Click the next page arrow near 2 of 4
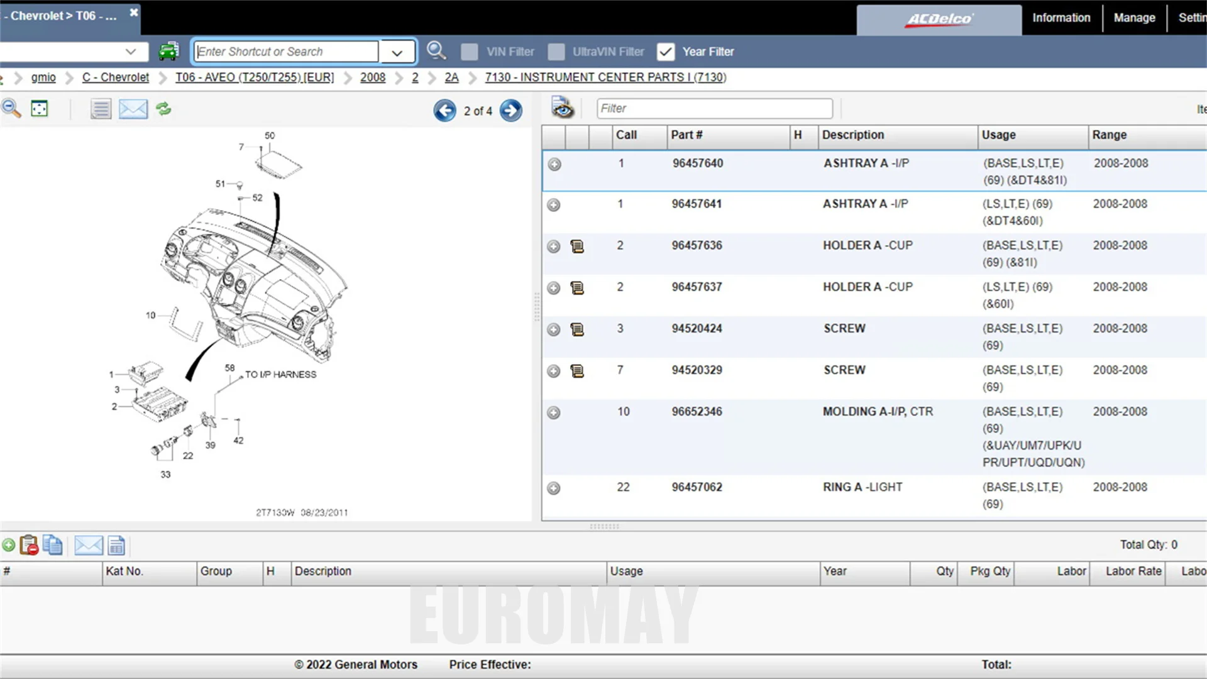The image size is (1207, 679). coord(510,110)
